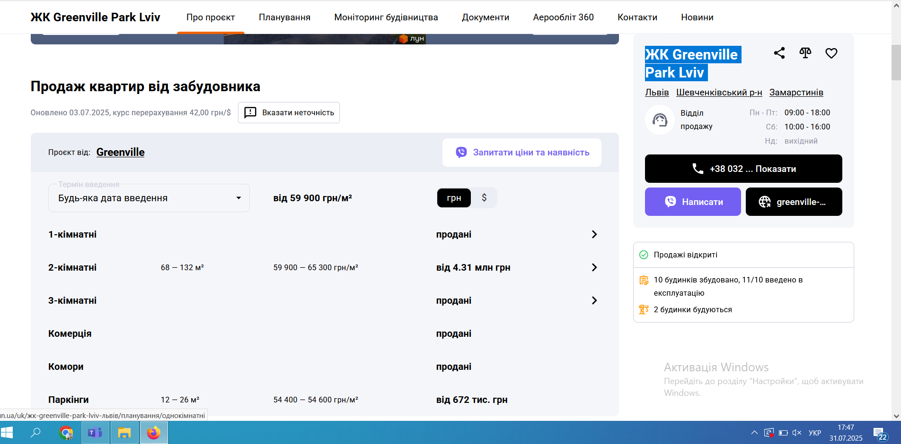Open File Explorer from taskbar
This screenshot has height=444, width=901.
pyautogui.click(x=124, y=433)
